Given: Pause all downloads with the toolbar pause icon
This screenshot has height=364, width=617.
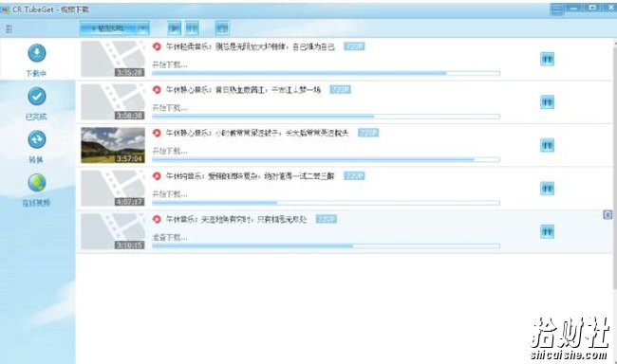Looking at the screenshot, I should (x=192, y=28).
